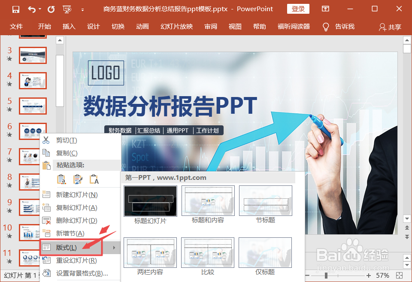The width and height of the screenshot is (412, 282).
Task: Select slide 3 thumbnail
Action: [x=33, y=55]
